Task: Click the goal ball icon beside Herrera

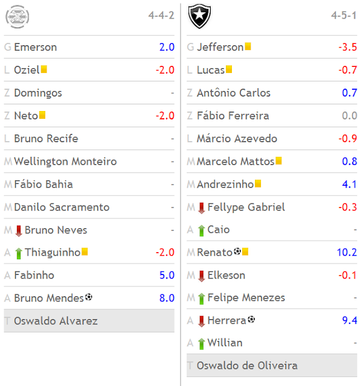Action: [251, 319]
